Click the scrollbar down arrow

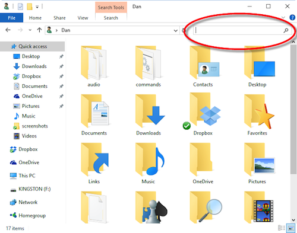293,220
